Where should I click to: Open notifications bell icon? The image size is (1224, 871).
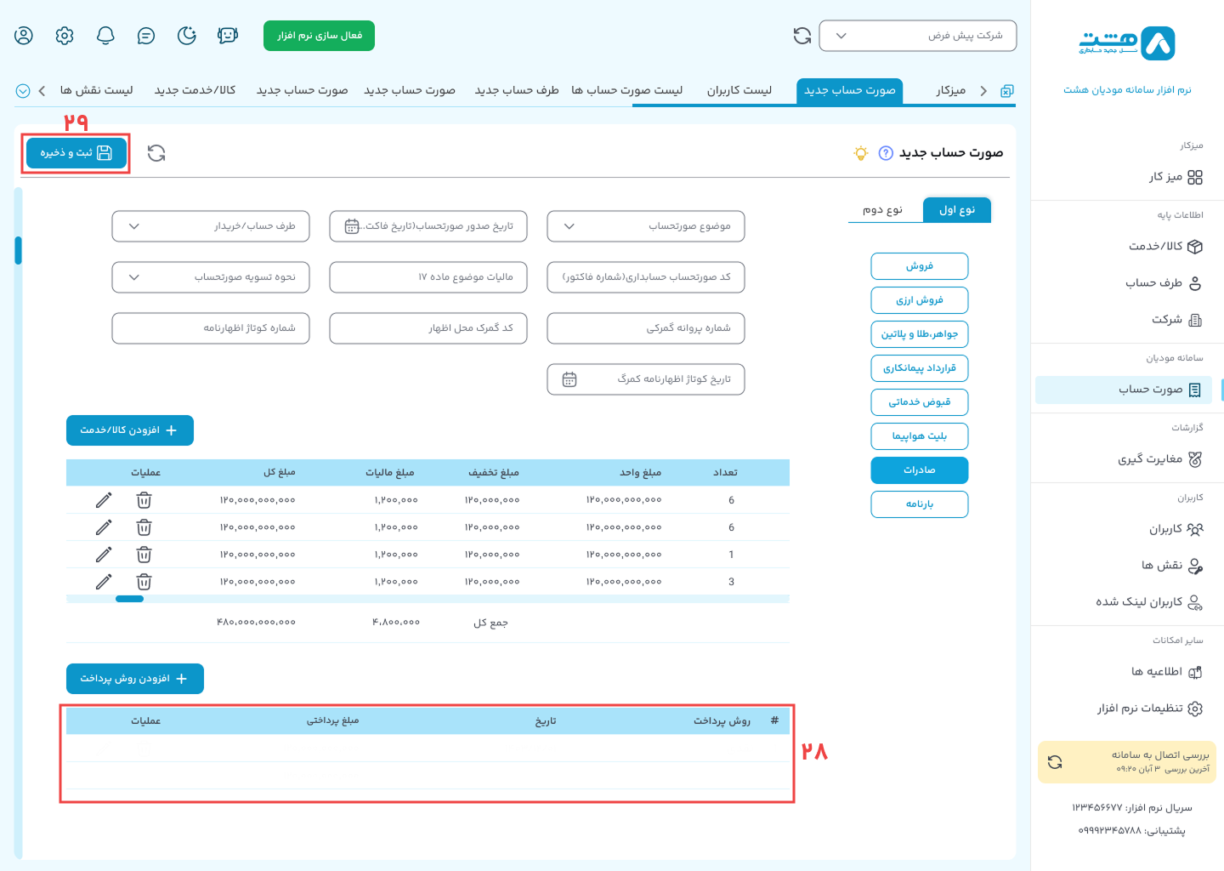[105, 36]
